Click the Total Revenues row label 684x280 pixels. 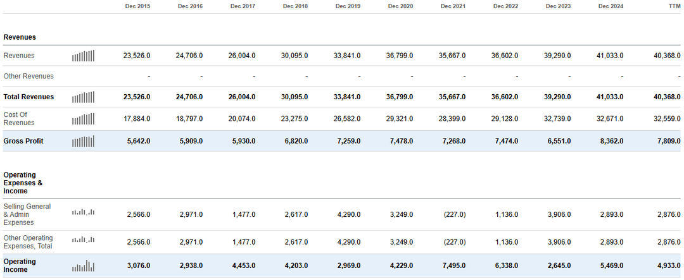coord(28,97)
